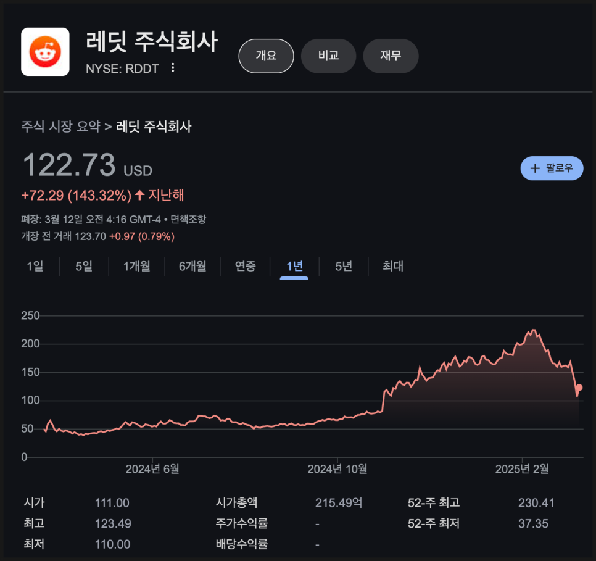The height and width of the screenshot is (561, 596).
Task: Click the 면책조항 disclaimer link
Action: pos(188,220)
